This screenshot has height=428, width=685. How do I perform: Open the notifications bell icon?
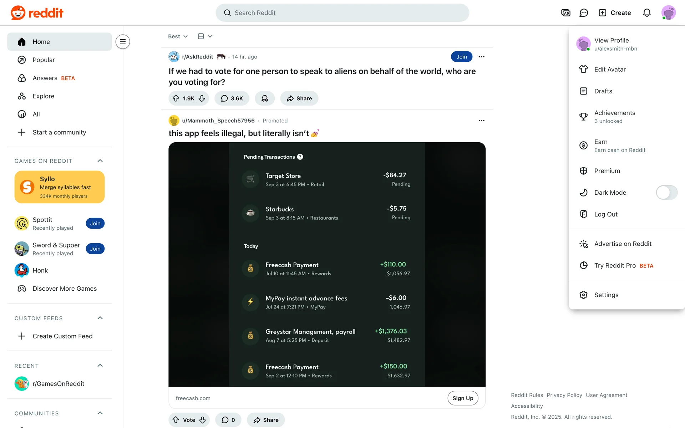click(647, 13)
